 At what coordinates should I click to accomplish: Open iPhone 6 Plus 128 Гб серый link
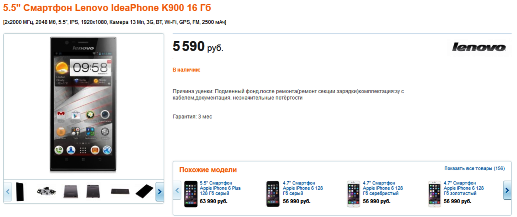(220, 188)
